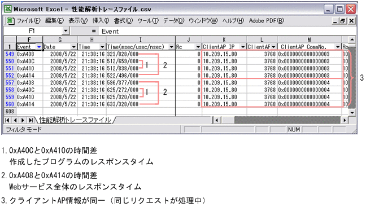Select column L header
The width and height of the screenshot is (366, 207).
coord(262,39)
